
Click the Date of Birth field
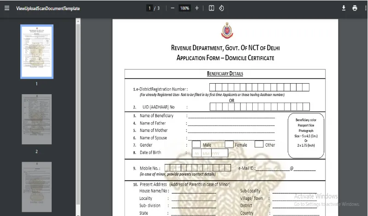210,153
